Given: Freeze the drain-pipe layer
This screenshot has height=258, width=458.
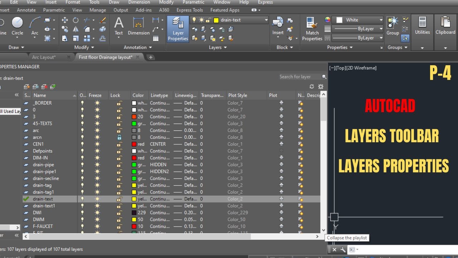Looking at the screenshot, I should coord(97,165).
